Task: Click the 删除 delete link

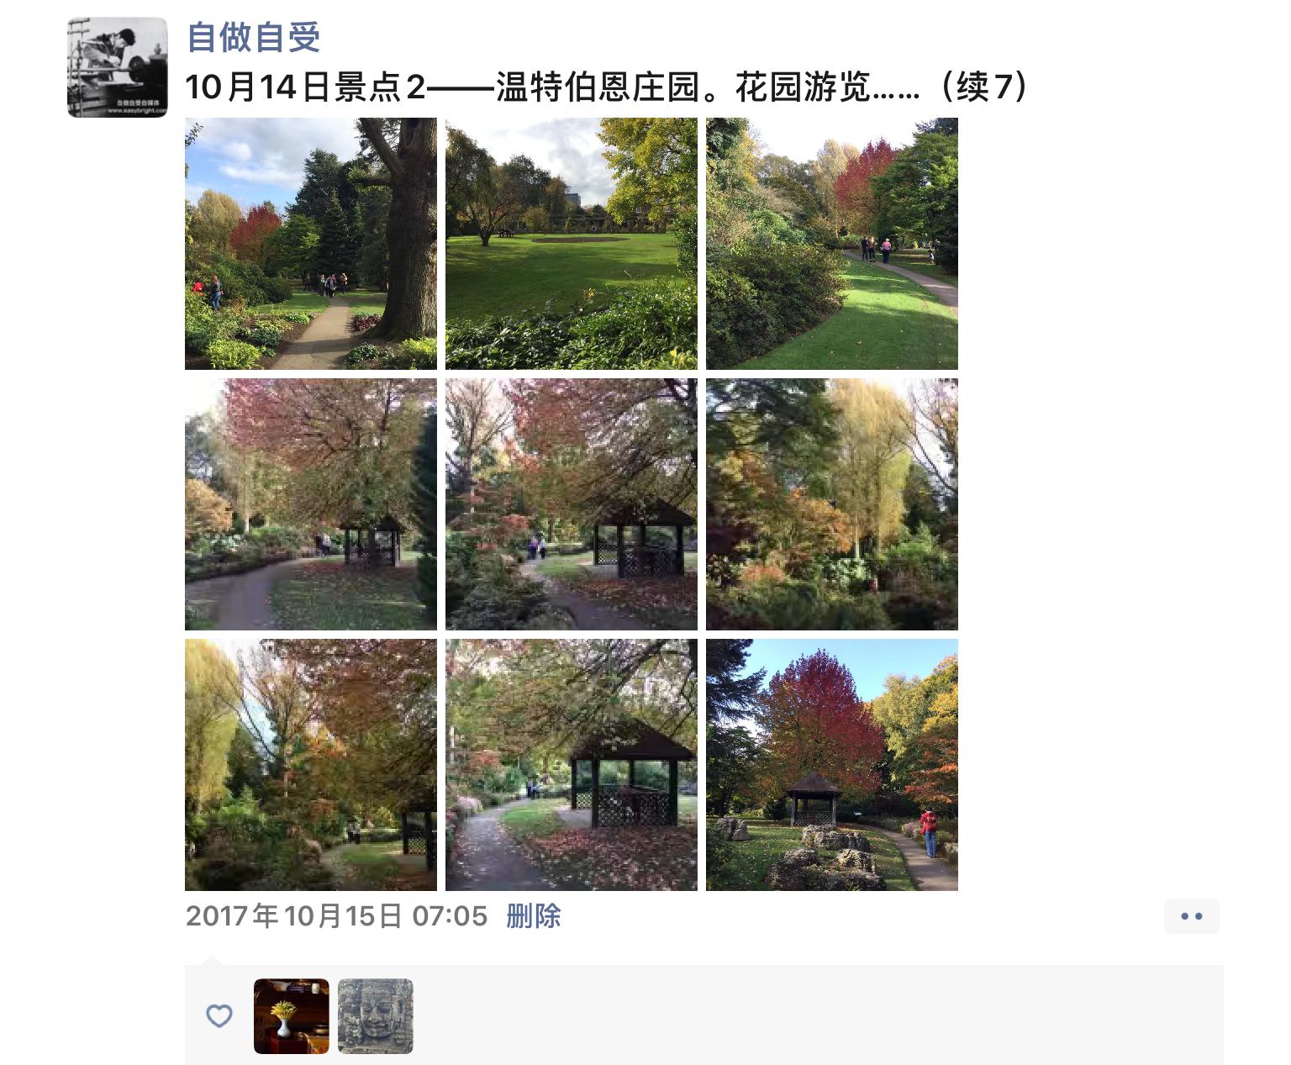Action: [534, 916]
